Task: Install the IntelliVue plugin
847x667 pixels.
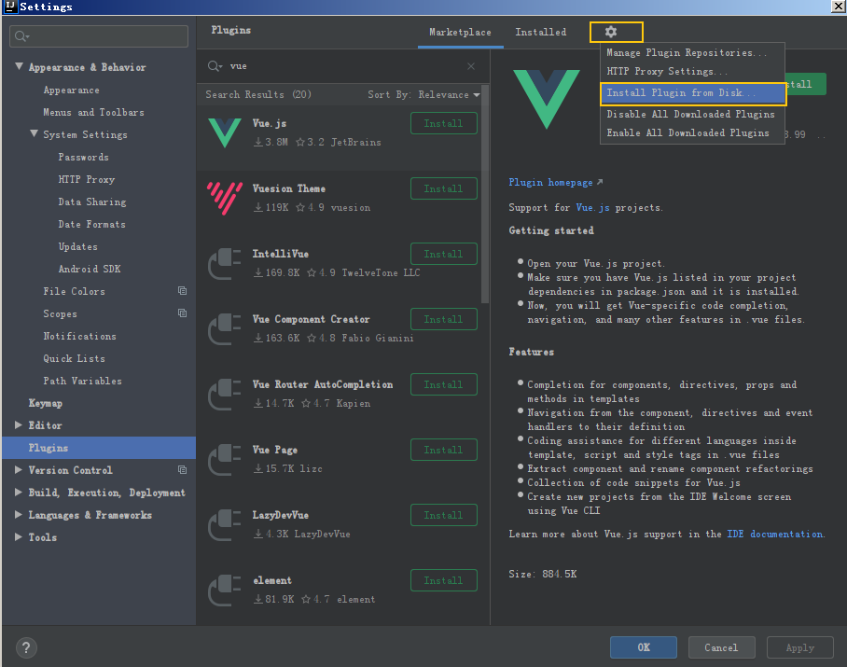Action: 443,254
